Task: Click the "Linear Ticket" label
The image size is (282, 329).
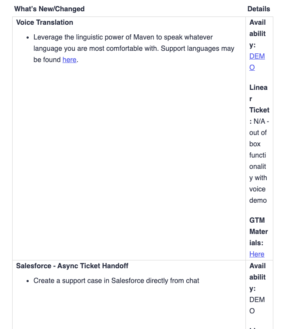Action: pyautogui.click(x=259, y=99)
